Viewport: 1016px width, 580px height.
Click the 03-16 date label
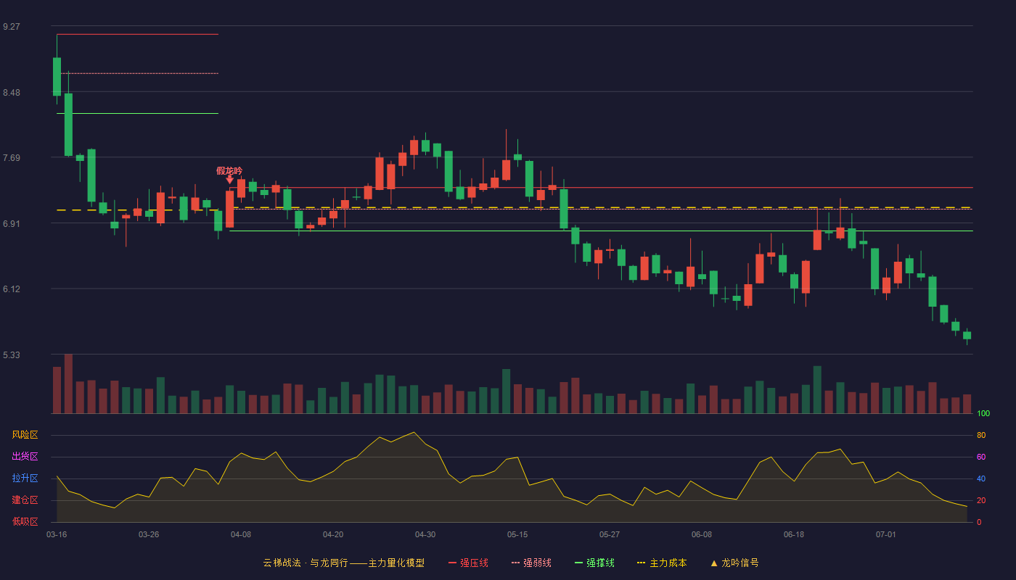coord(57,534)
